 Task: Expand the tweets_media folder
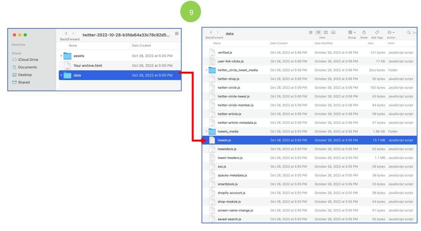point(206,131)
